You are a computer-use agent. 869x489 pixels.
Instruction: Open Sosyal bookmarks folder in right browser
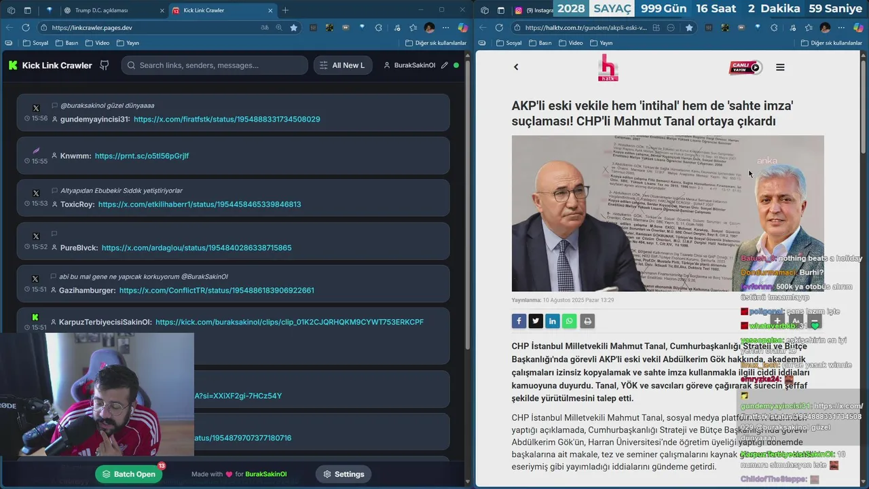pos(509,43)
